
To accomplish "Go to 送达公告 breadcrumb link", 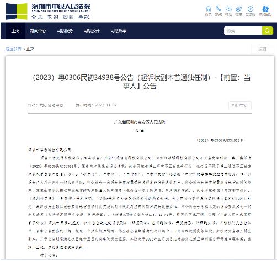I will (x=13, y=49).
